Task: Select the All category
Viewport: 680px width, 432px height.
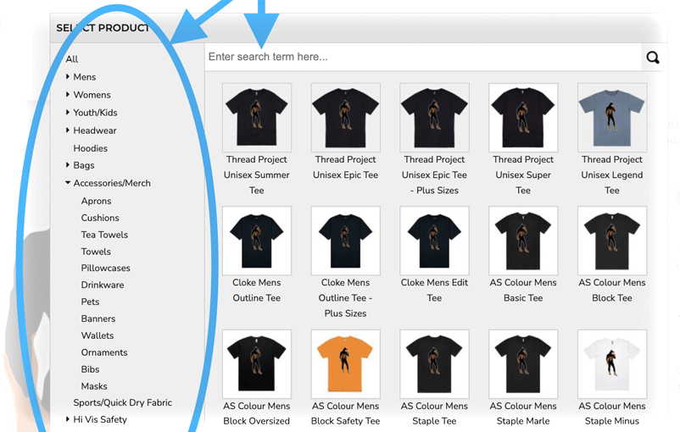Action: 72,59
